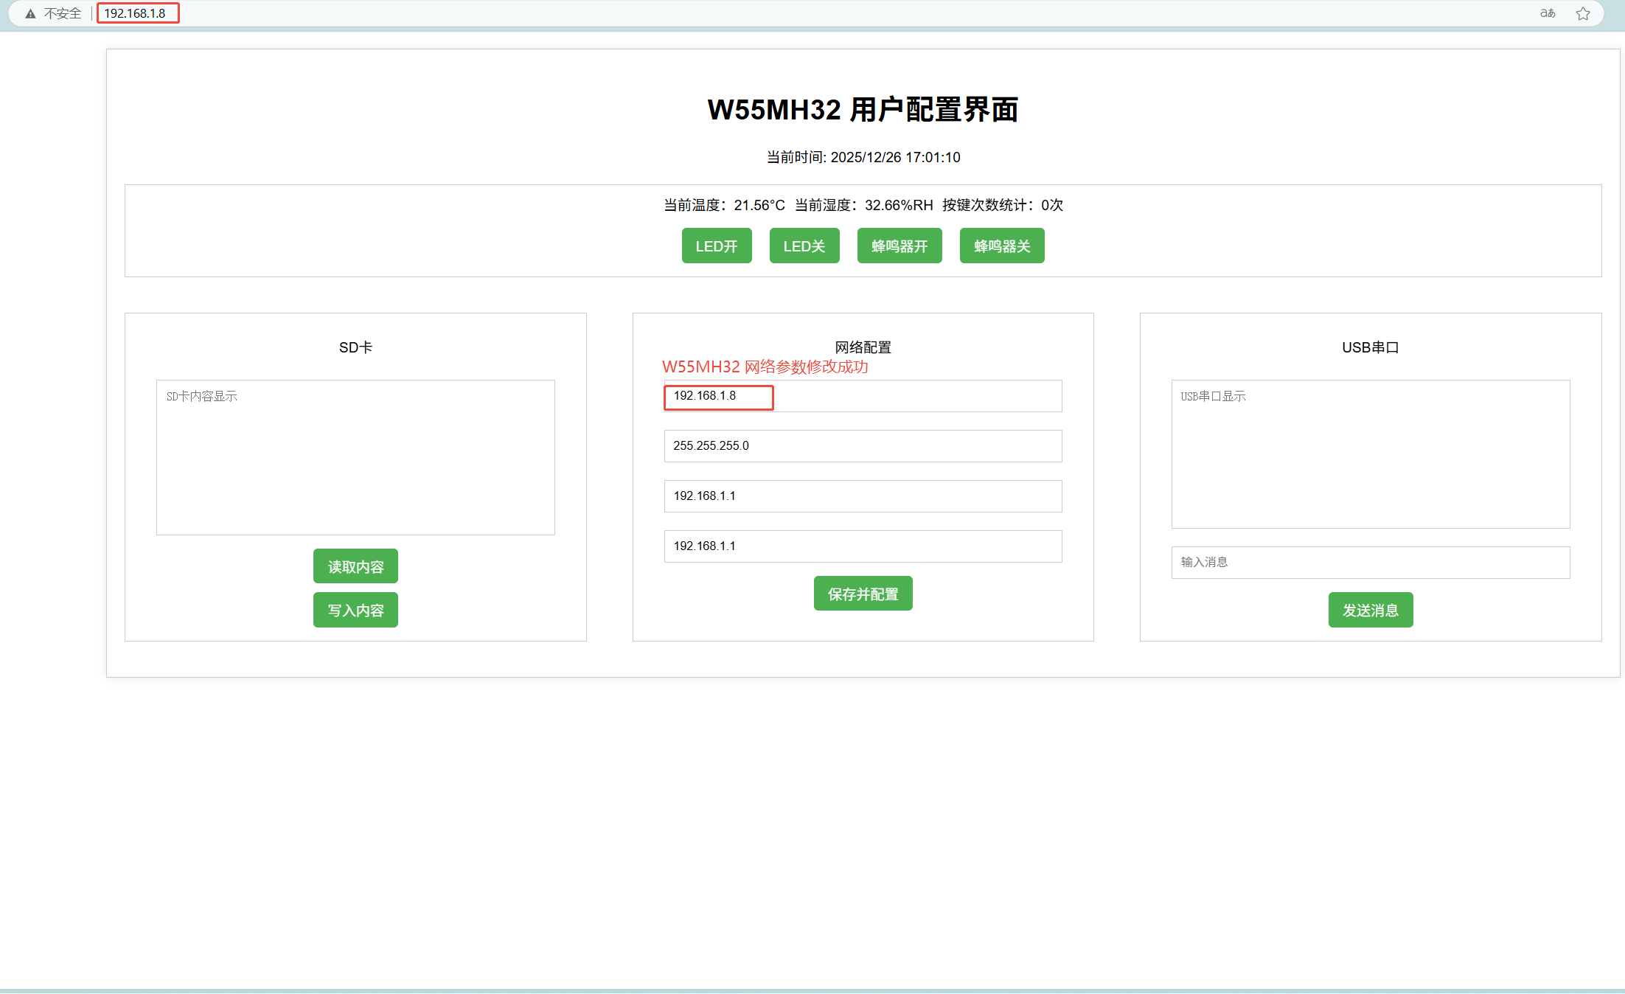Bookmark page with star icon
The height and width of the screenshot is (994, 1625).
1582,13
